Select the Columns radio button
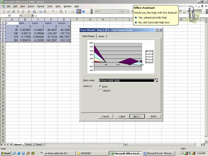The width and height of the screenshot is (208, 156). point(100,91)
